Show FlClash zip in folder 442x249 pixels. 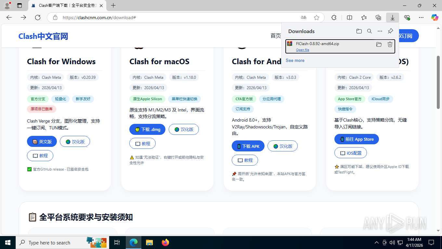click(379, 44)
